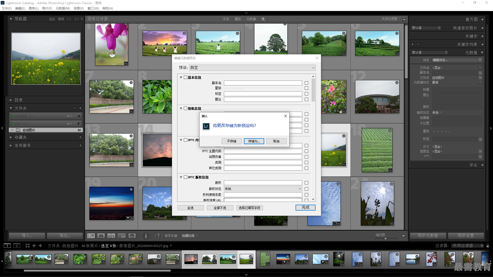Click the library filter lock icon
Viewport: 493px width, 277px height.
coord(404,19)
